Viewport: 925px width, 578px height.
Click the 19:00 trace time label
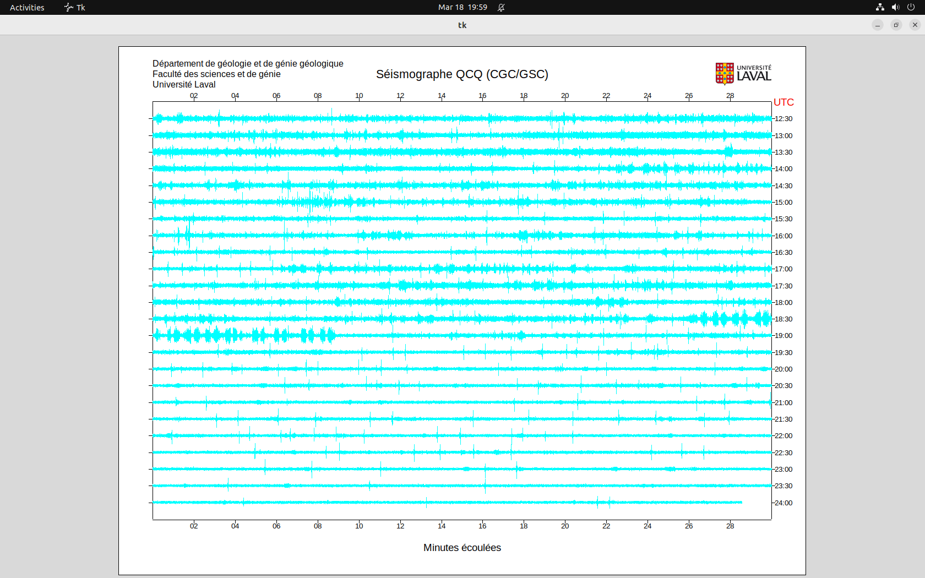[x=783, y=336]
